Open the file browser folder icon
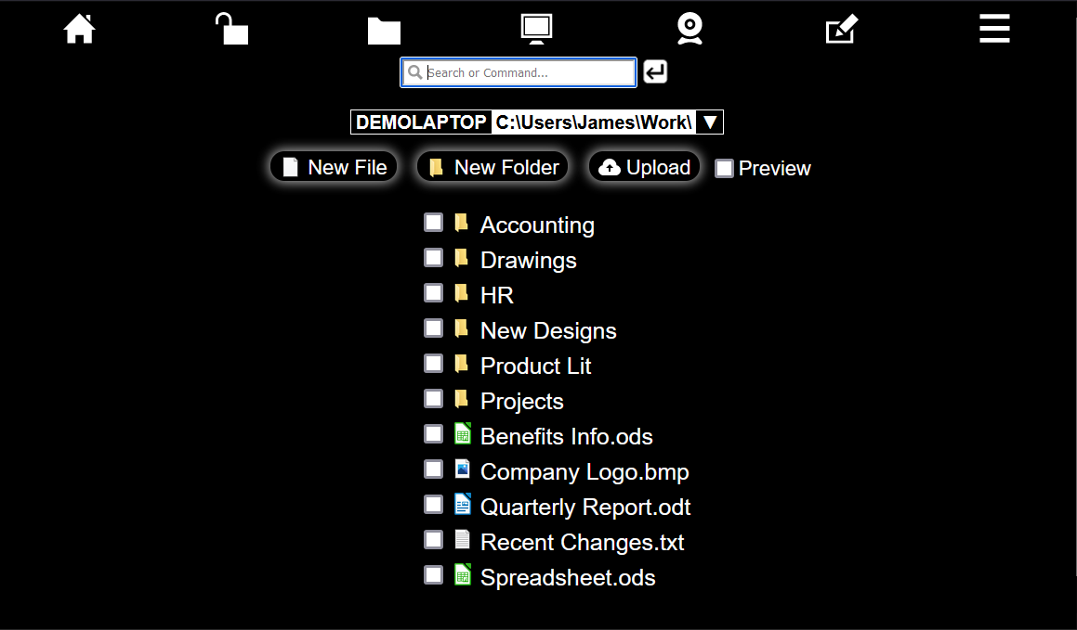Viewport: 1077px width, 630px height. pyautogui.click(x=384, y=30)
